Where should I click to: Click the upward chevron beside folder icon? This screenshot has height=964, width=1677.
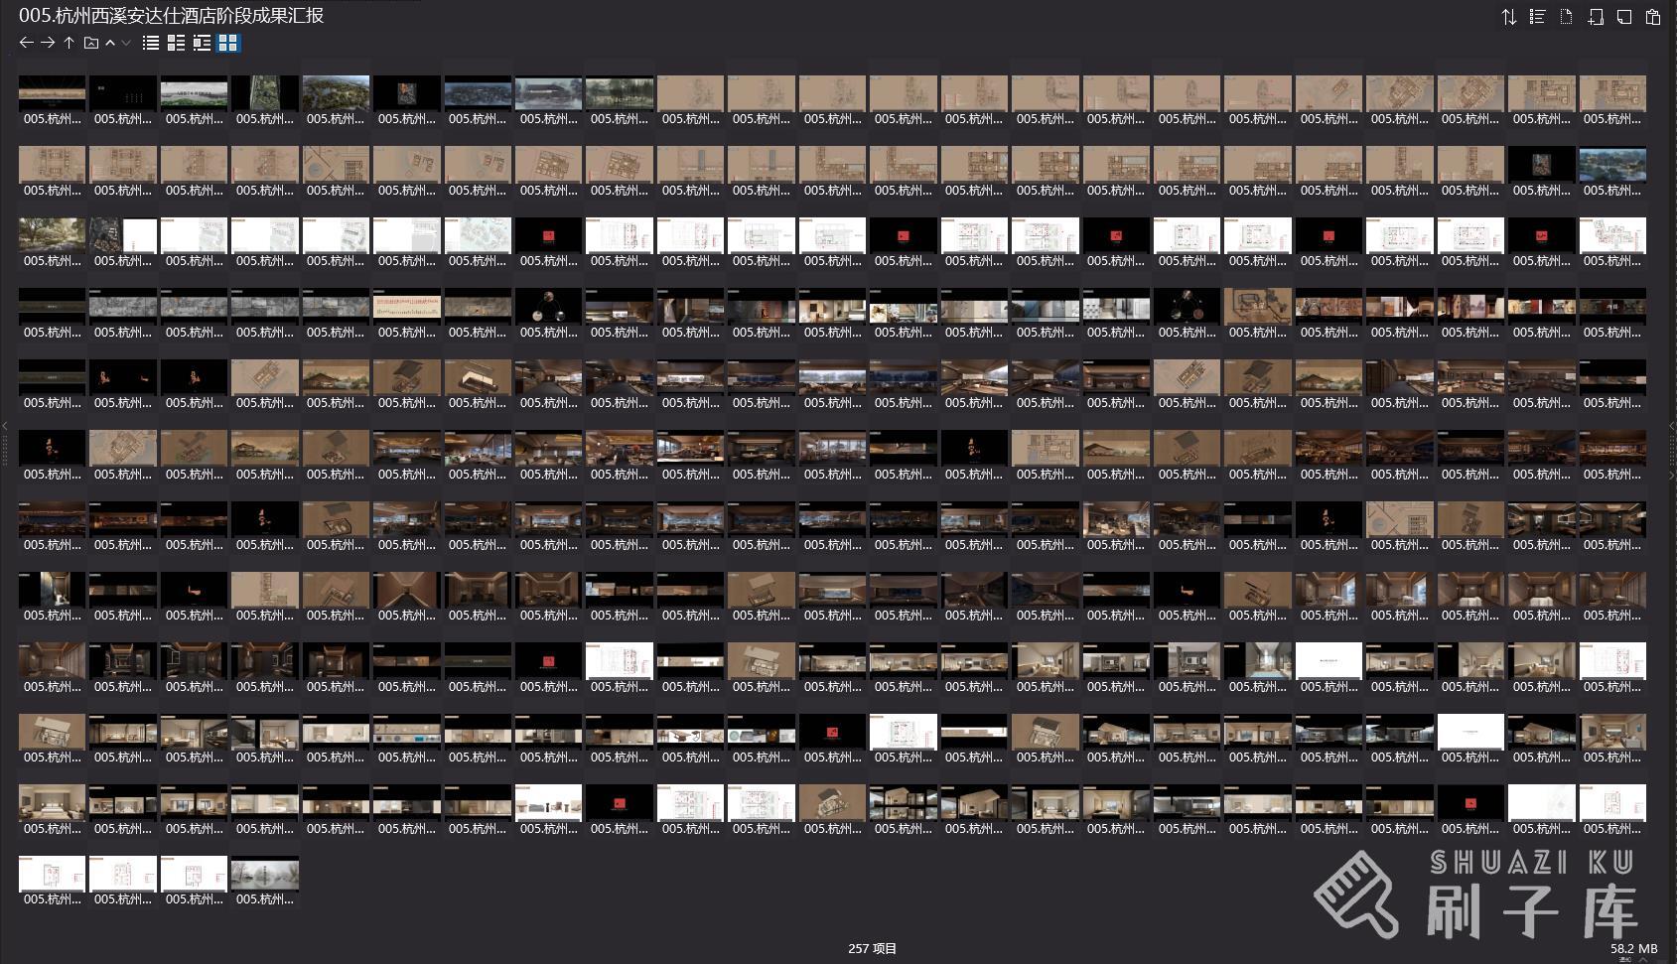tap(110, 43)
